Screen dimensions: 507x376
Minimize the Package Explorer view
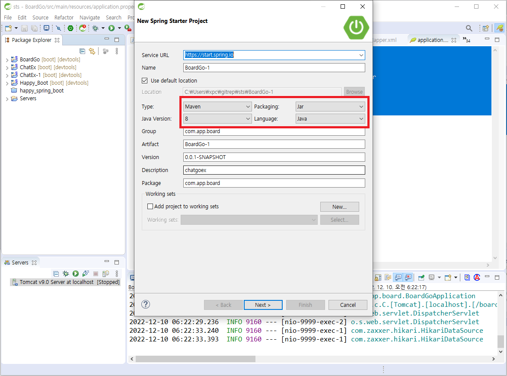107,39
